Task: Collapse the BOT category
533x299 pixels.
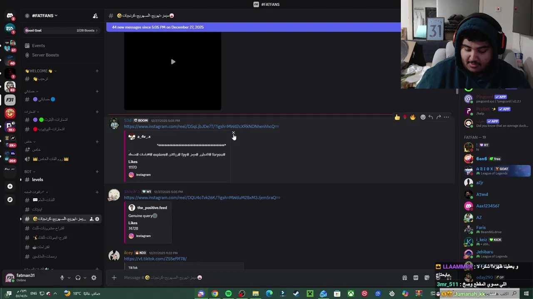Action: point(30,172)
